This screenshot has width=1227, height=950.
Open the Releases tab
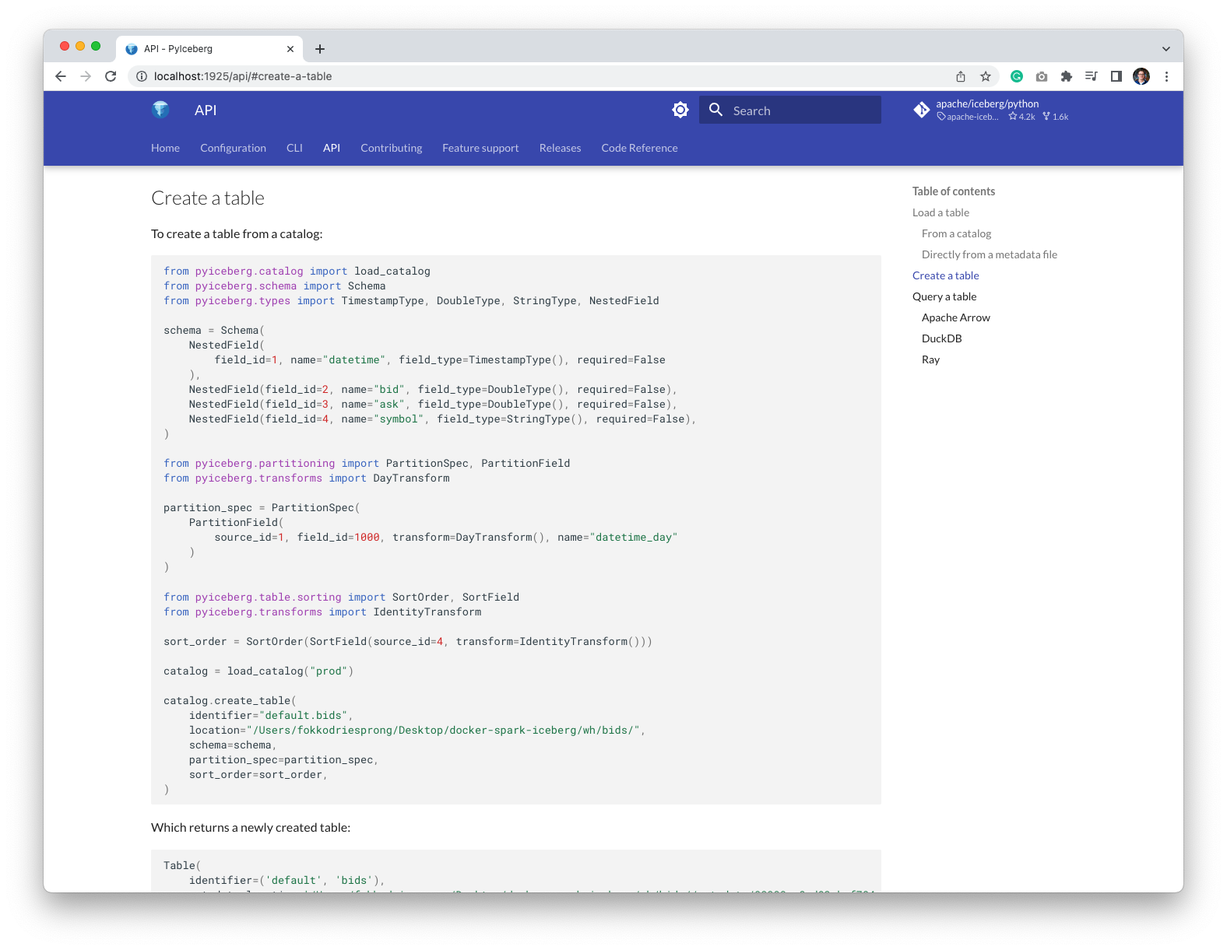click(x=560, y=148)
